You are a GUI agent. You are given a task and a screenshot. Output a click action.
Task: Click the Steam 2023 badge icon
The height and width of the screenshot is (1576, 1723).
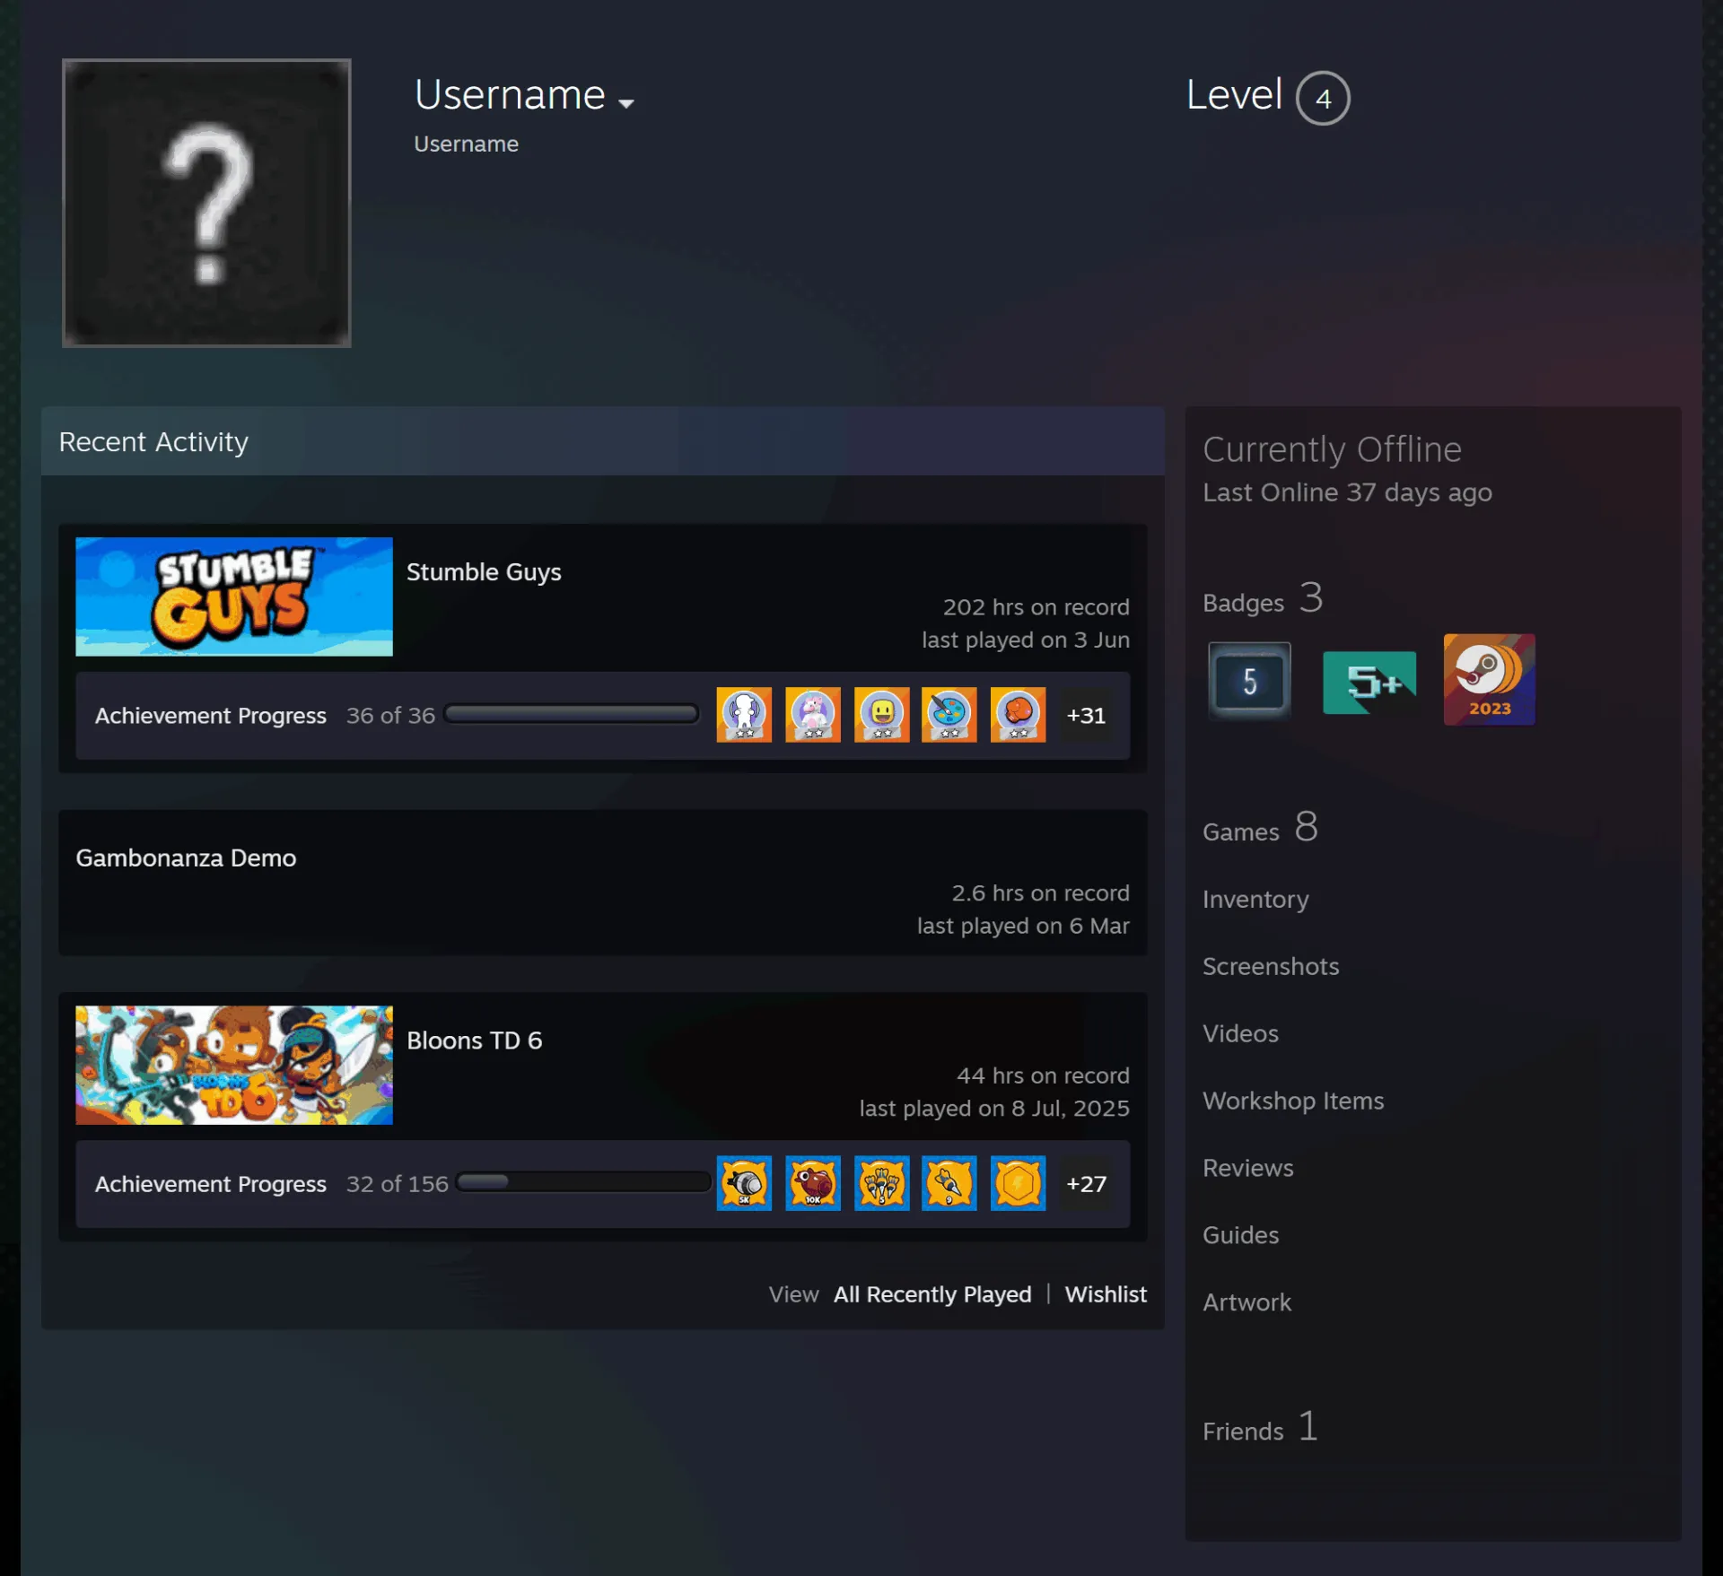click(1489, 679)
